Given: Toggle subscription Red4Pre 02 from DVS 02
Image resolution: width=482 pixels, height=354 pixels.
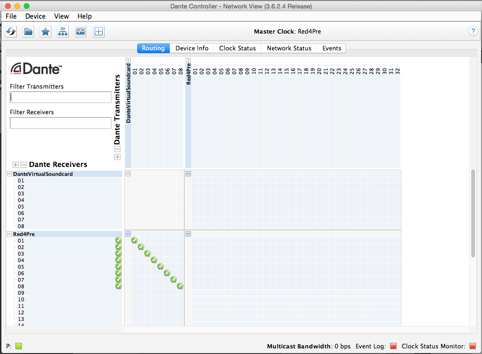Looking at the screenshot, I should [141, 247].
